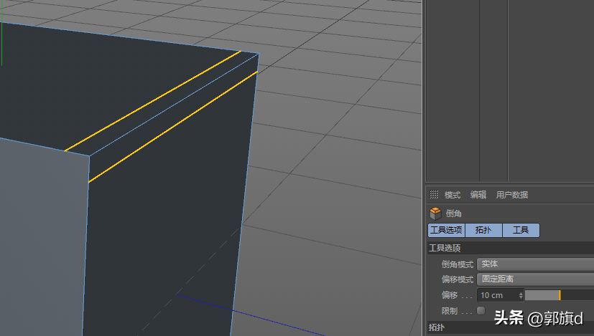594x336 pixels.
Task: Enable the 限制 checkbox
Action: pyautogui.click(x=481, y=311)
